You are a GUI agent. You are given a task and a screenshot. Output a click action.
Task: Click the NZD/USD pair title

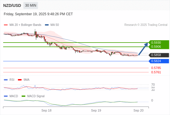point(12,5)
